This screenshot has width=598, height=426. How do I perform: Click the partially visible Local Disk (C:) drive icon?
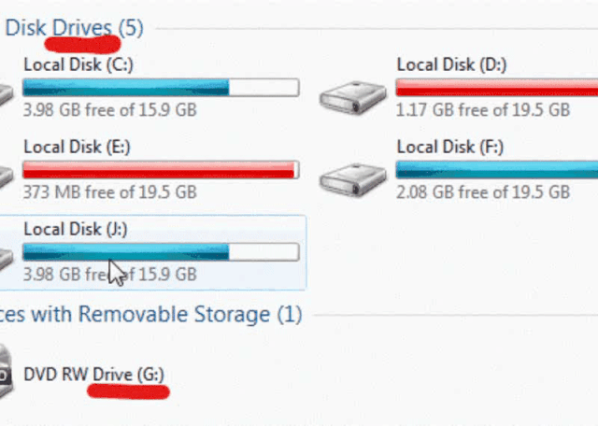(x=7, y=95)
